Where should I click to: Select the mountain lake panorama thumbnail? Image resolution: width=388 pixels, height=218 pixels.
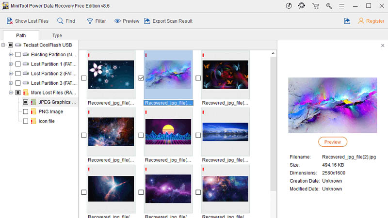(x=226, y=132)
